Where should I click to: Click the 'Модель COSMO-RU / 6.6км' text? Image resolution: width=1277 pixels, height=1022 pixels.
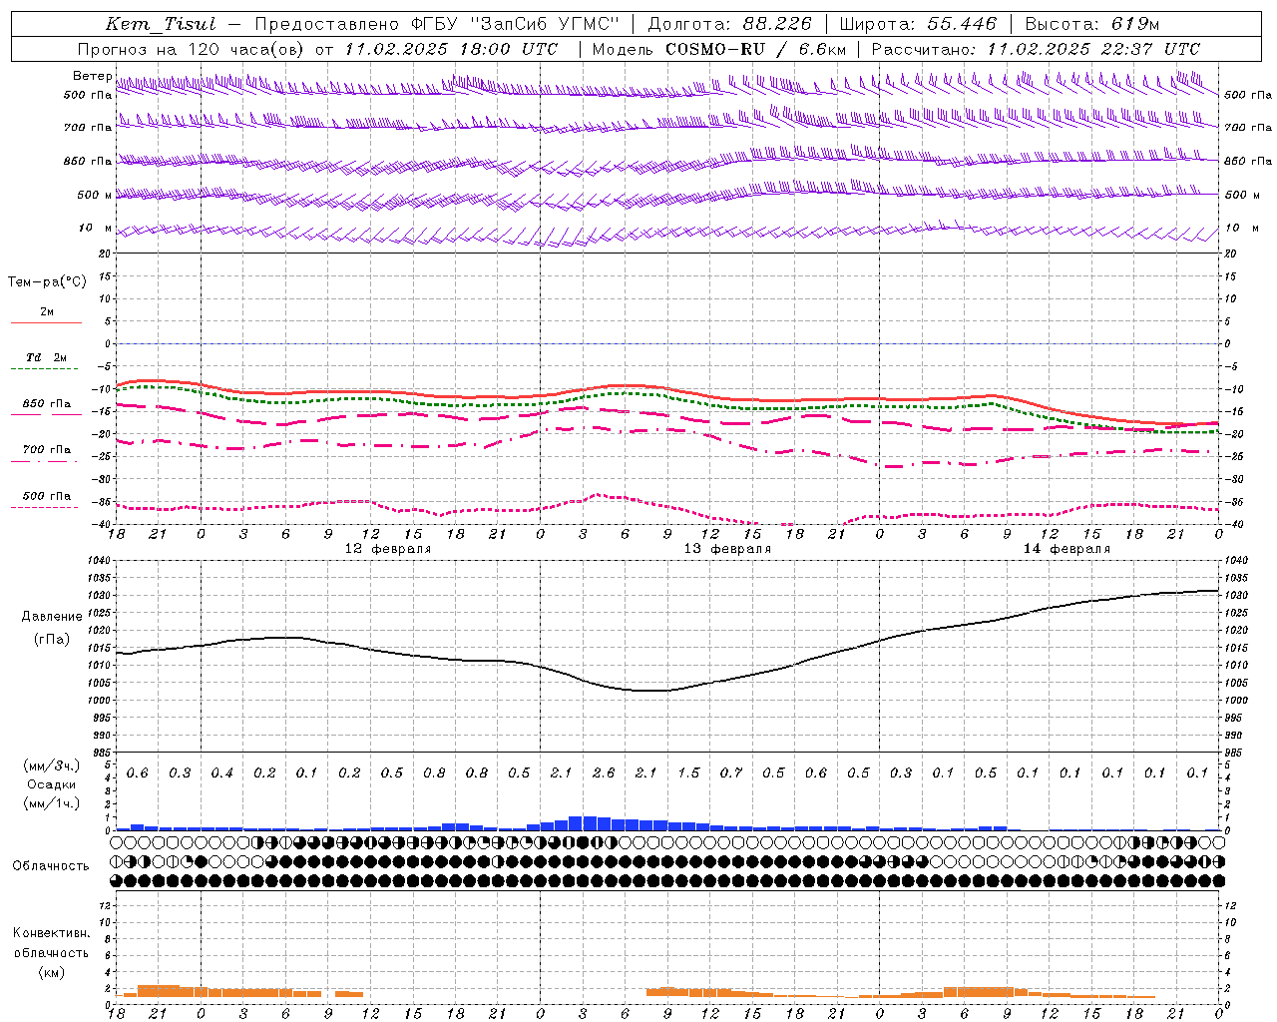719,49
